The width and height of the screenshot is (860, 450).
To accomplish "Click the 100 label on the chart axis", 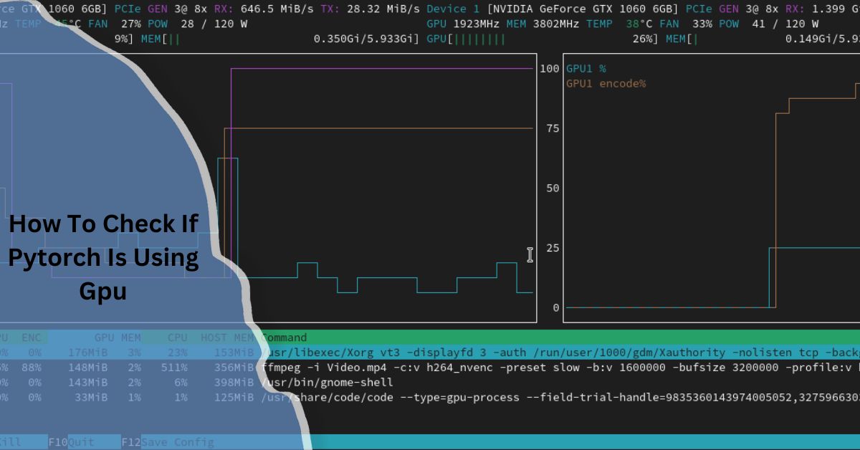I will pyautogui.click(x=550, y=69).
